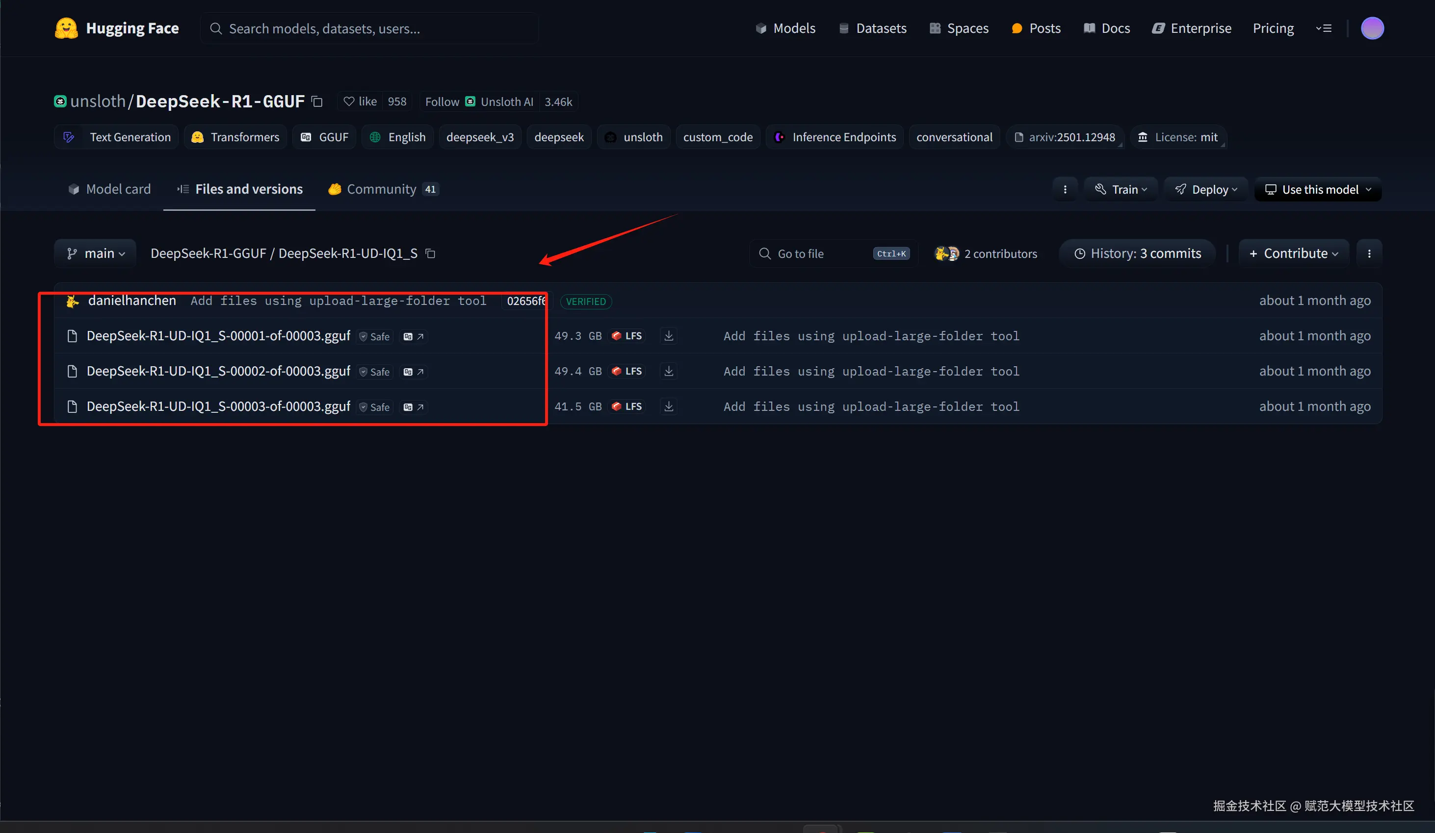Download the 41.5 GB gguf file

pos(669,406)
